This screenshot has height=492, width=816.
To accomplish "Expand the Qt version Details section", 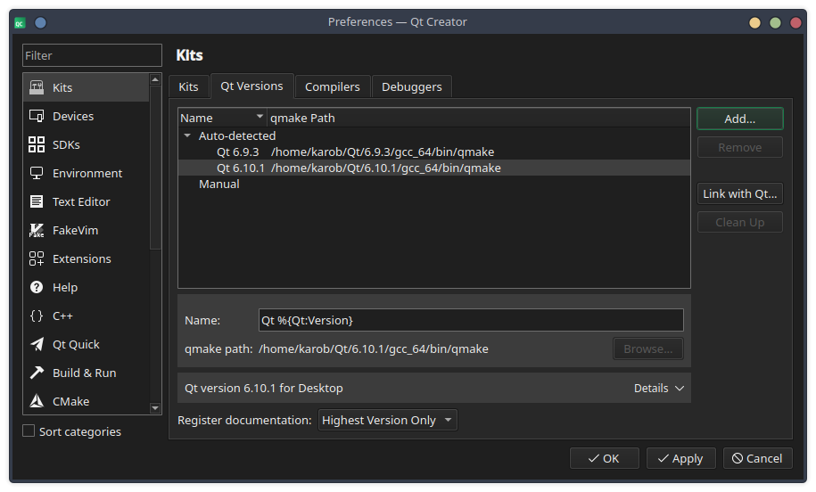I will coord(659,388).
